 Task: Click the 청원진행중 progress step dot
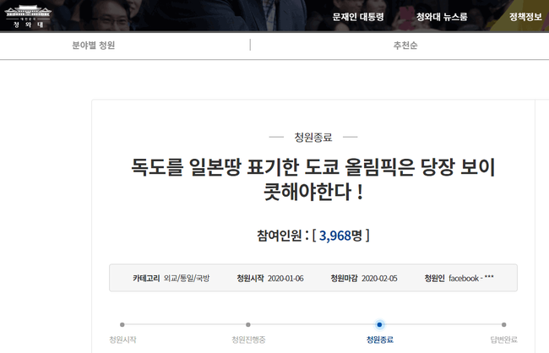[247, 324]
